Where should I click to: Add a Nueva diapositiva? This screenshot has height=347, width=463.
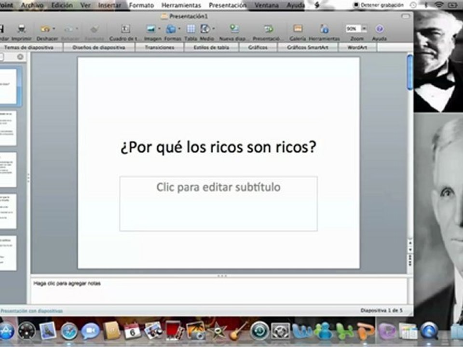(234, 29)
